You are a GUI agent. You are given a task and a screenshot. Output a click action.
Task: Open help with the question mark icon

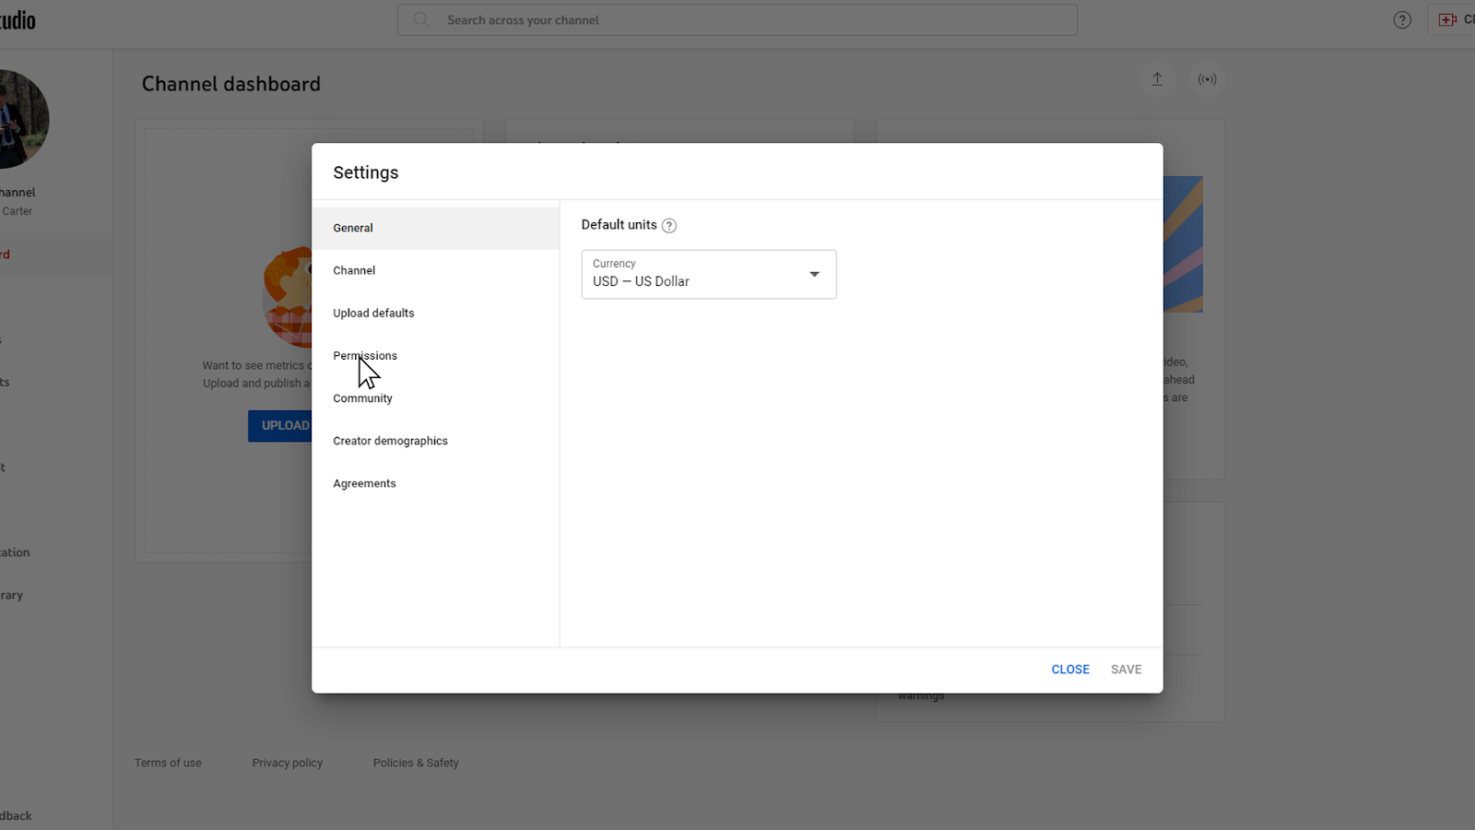pos(1401,19)
